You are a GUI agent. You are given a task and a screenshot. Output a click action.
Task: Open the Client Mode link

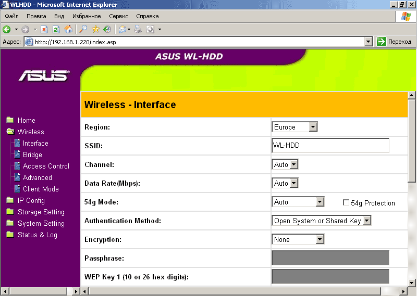[x=41, y=189]
